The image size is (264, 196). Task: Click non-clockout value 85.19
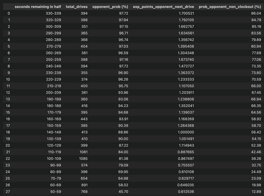[x=256, y=27]
